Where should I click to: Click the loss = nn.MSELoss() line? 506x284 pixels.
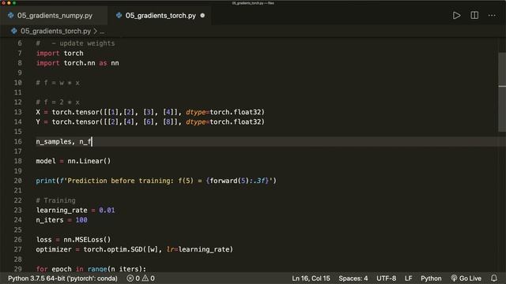click(x=74, y=240)
